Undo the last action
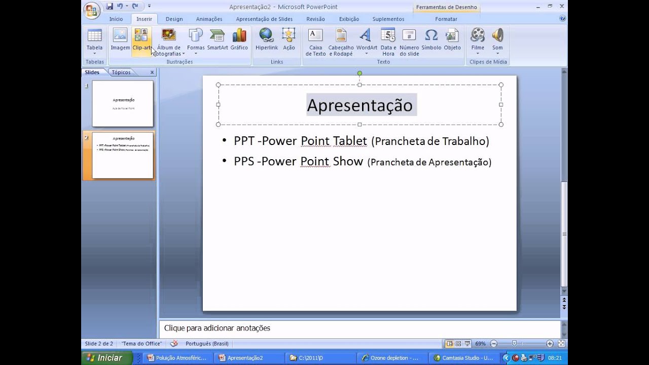This screenshot has height=365, width=649. [x=120, y=6]
